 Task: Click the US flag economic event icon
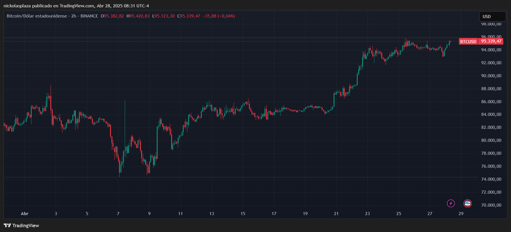tap(467, 203)
